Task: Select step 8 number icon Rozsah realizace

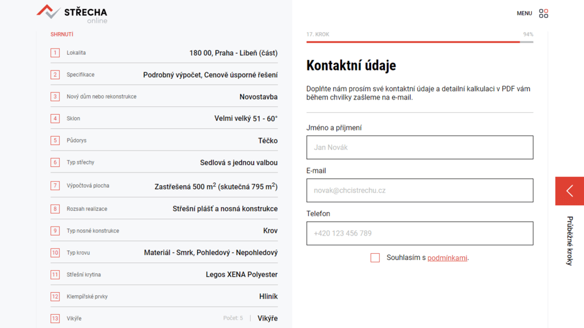Action: (55, 209)
